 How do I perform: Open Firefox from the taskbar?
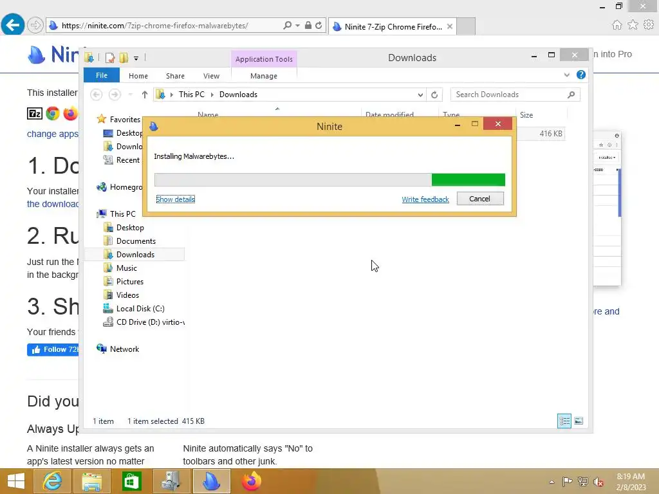pos(252,481)
